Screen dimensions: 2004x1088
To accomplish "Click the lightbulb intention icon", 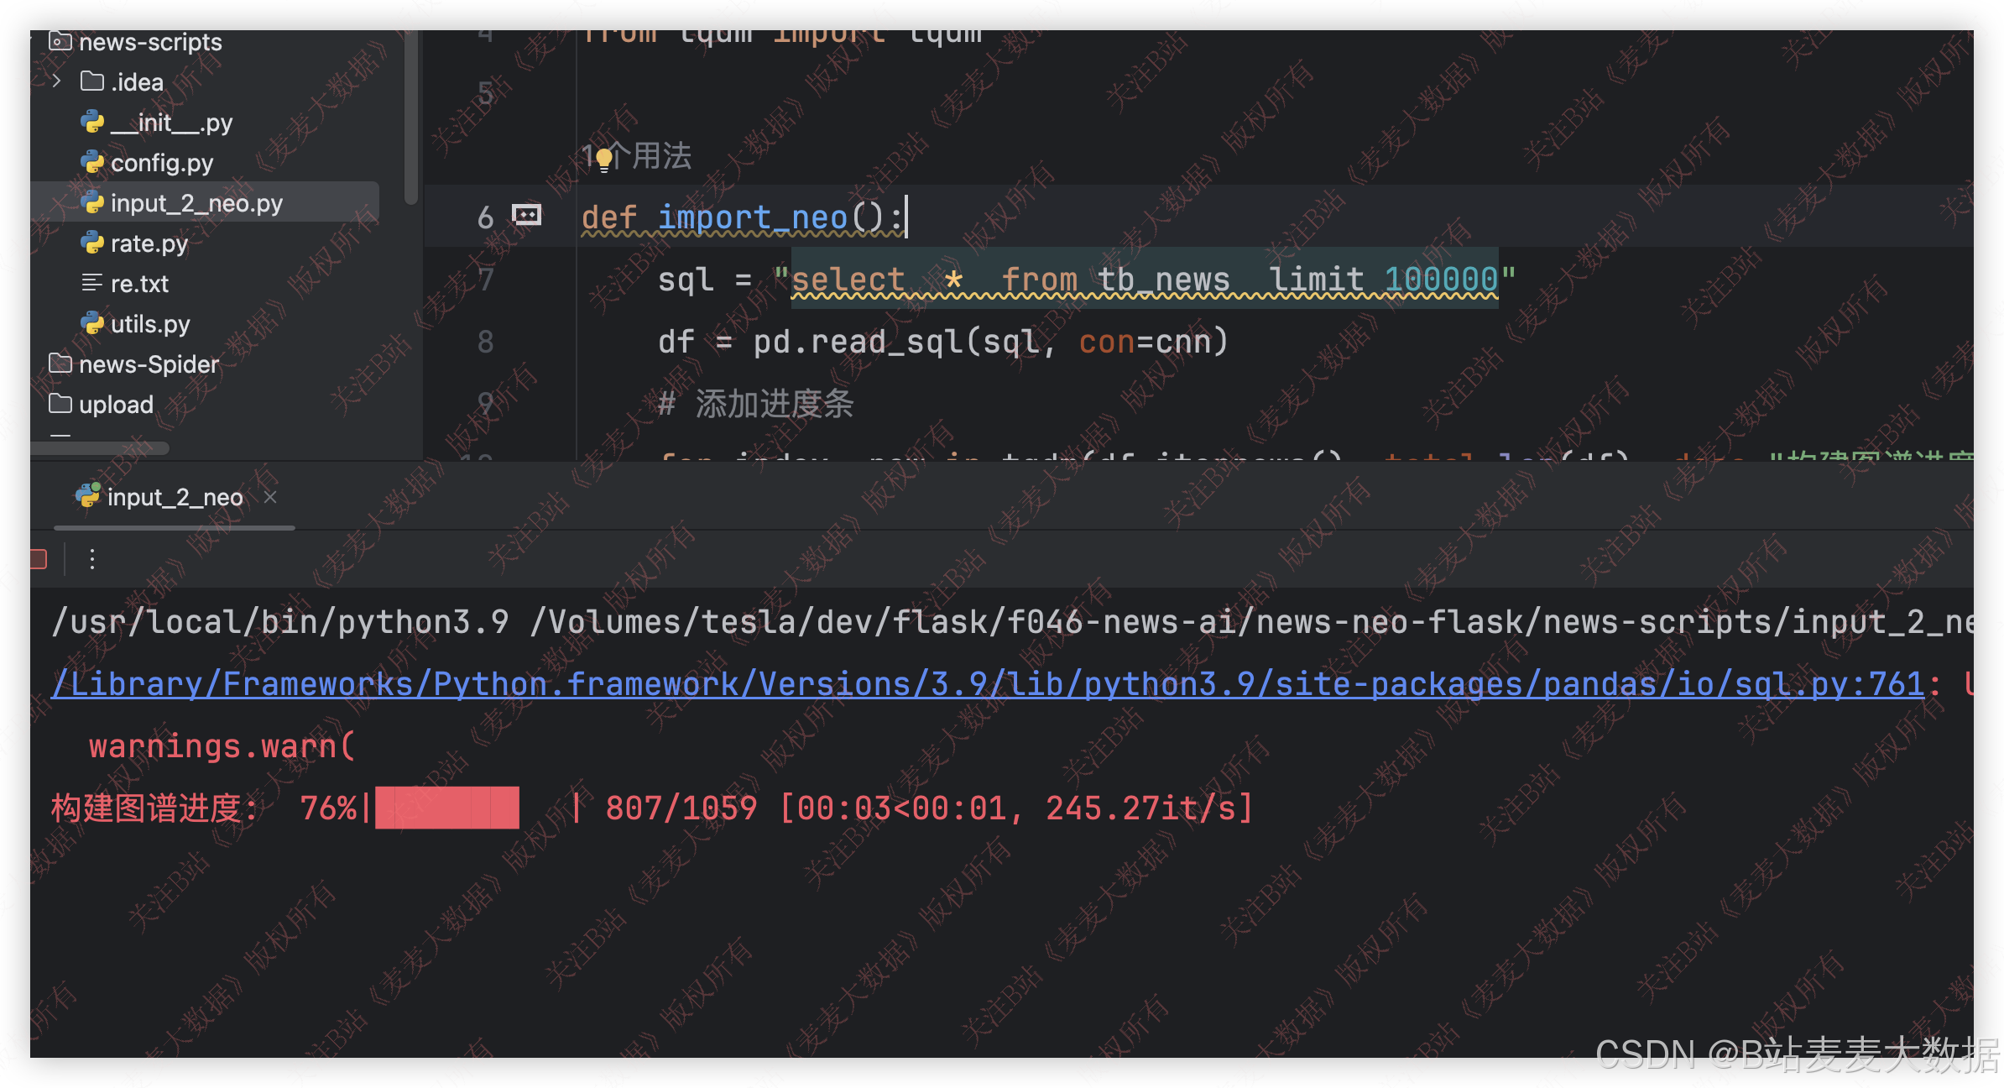I will [603, 158].
